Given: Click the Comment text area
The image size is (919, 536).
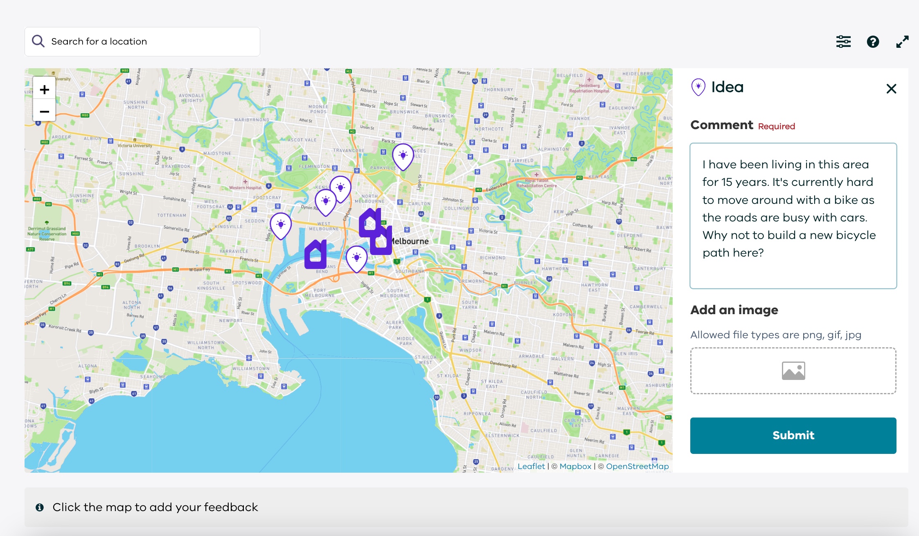Looking at the screenshot, I should [x=793, y=215].
